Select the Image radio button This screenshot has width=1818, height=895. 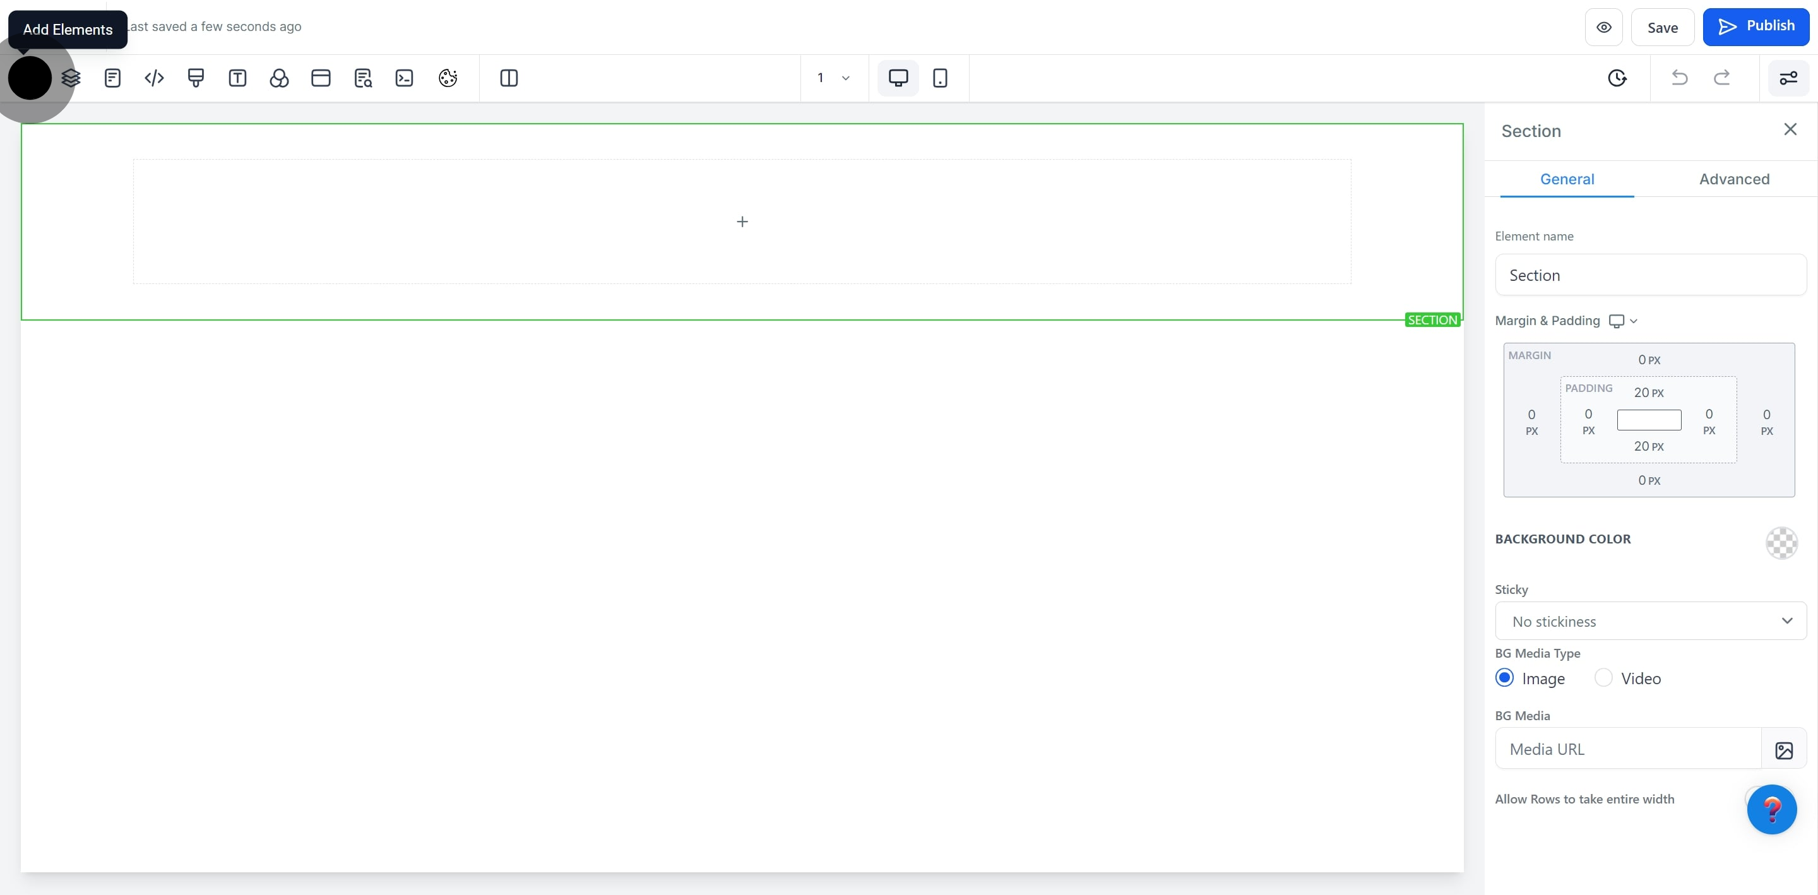(x=1504, y=678)
